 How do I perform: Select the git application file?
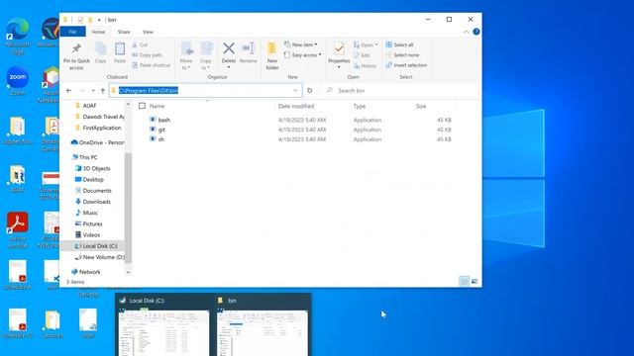click(161, 130)
